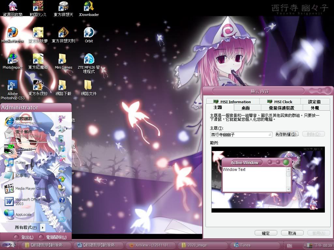Image resolution: width=334 pixels, height=250 pixels.
Task: Click the Run icon at bottom of Start menu column
Action: coord(62,219)
